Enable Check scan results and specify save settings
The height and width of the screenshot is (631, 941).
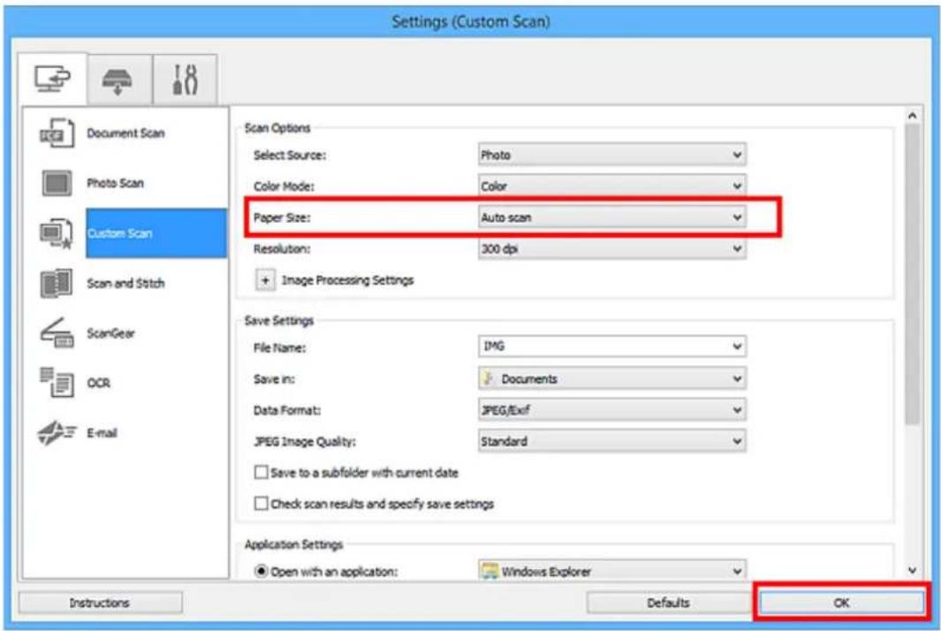coord(261,503)
